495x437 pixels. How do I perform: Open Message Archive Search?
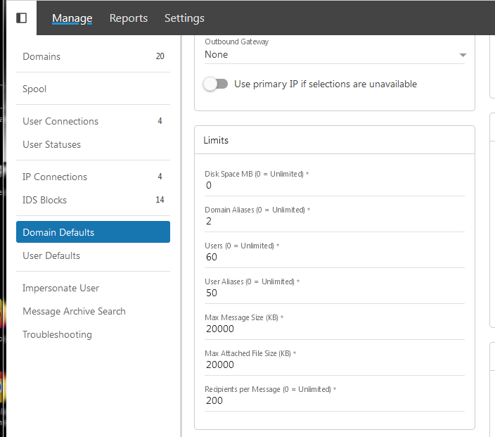(x=74, y=311)
